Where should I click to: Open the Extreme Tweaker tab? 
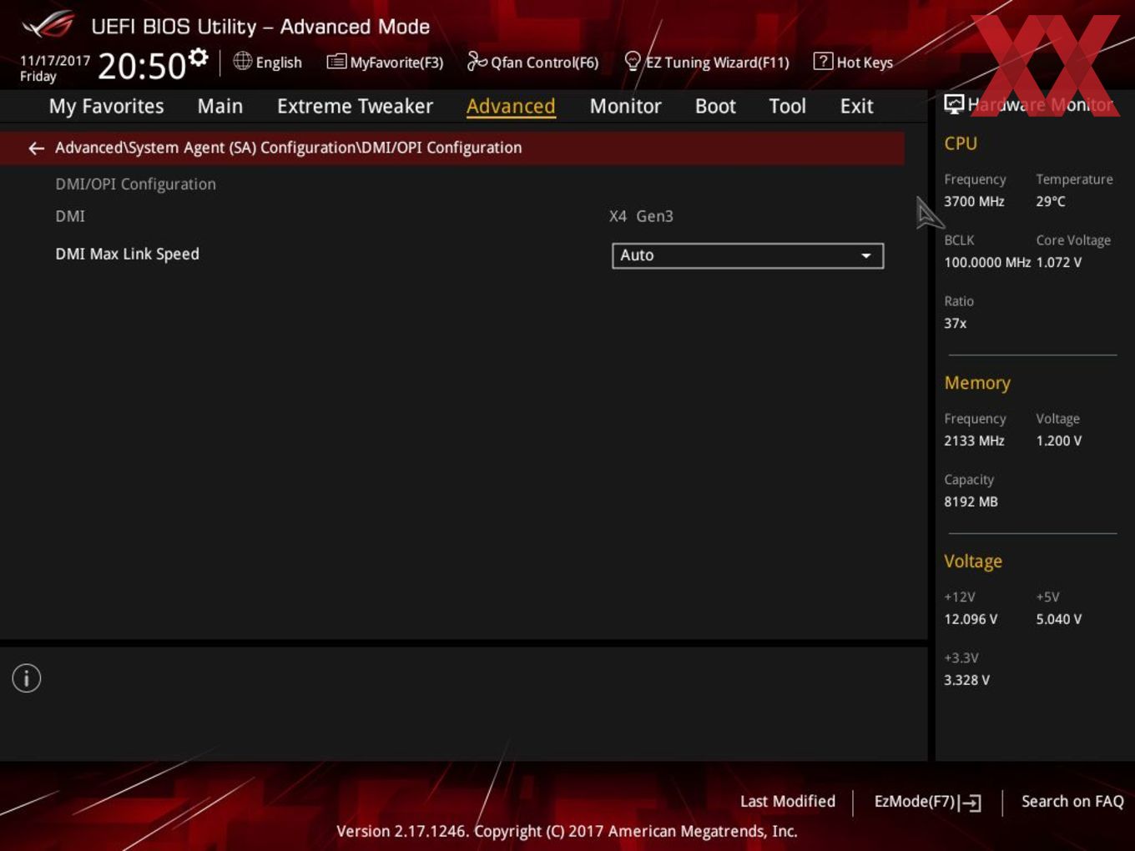click(355, 106)
